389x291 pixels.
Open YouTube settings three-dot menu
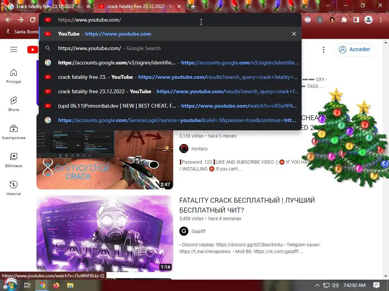(x=324, y=50)
